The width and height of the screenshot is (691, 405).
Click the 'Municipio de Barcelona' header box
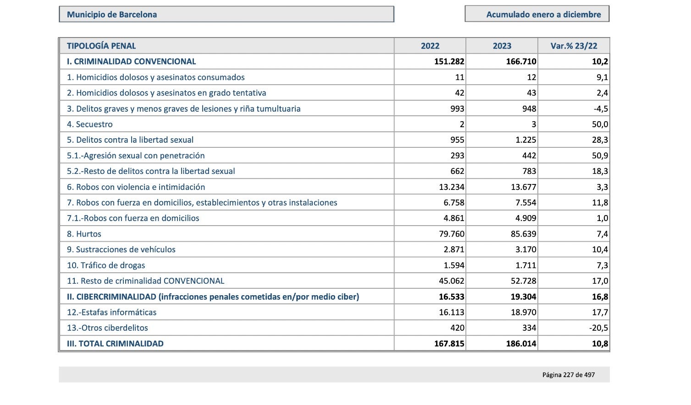pyautogui.click(x=227, y=14)
